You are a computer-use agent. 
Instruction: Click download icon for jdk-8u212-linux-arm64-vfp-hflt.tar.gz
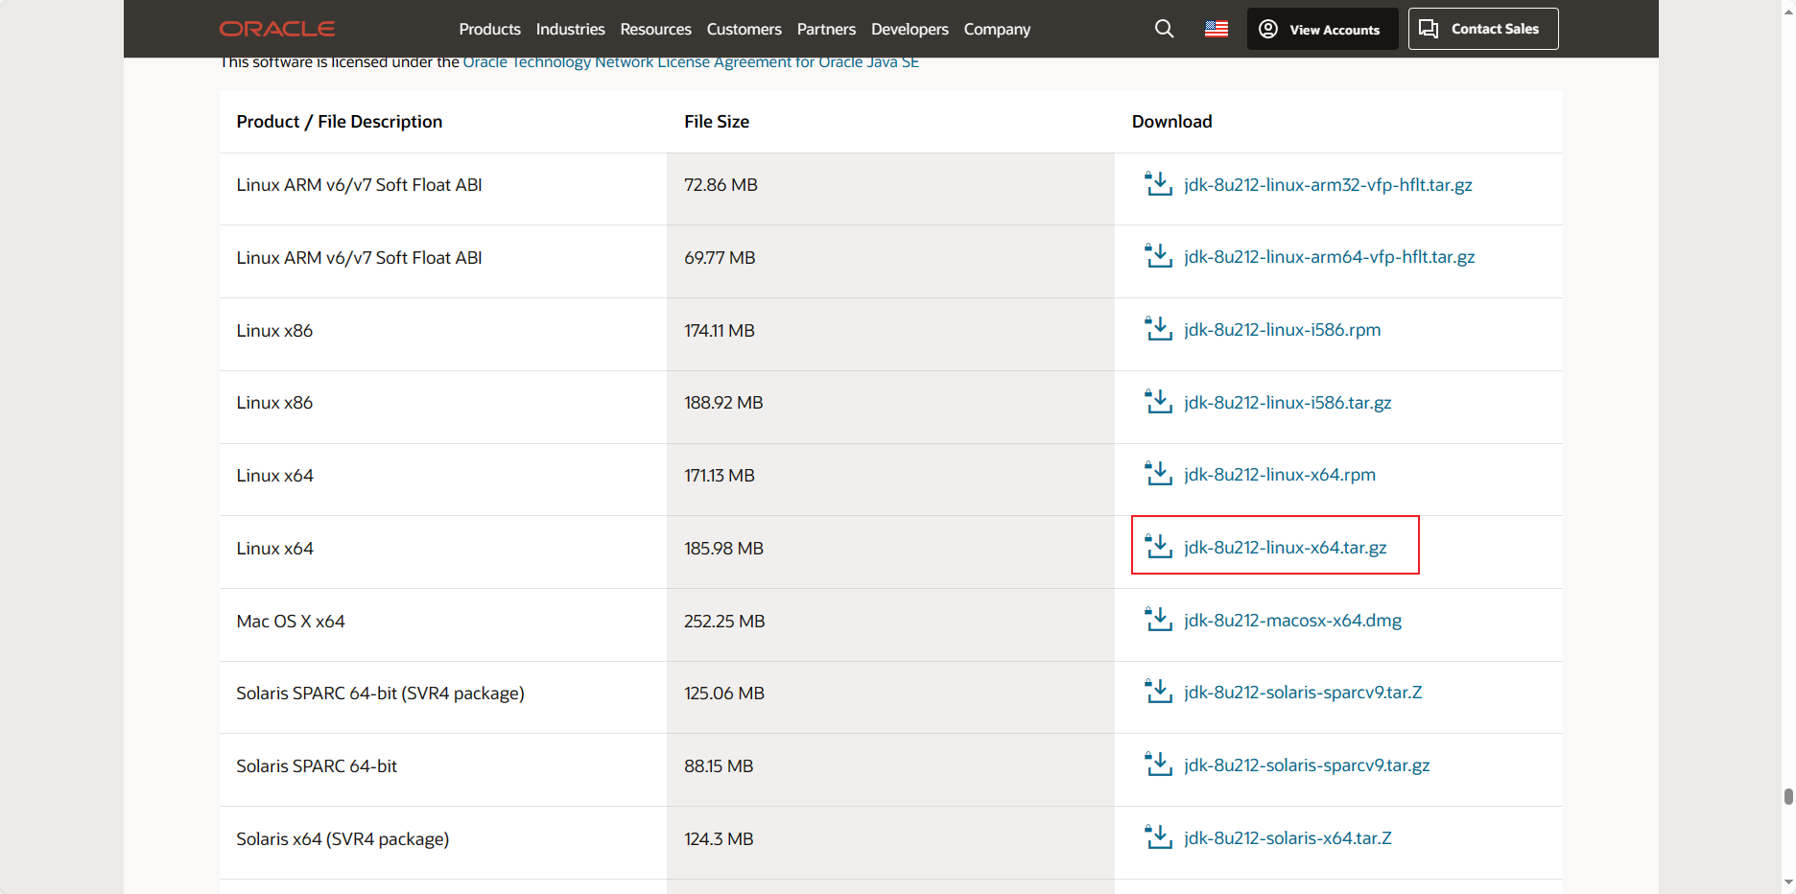[x=1159, y=256]
